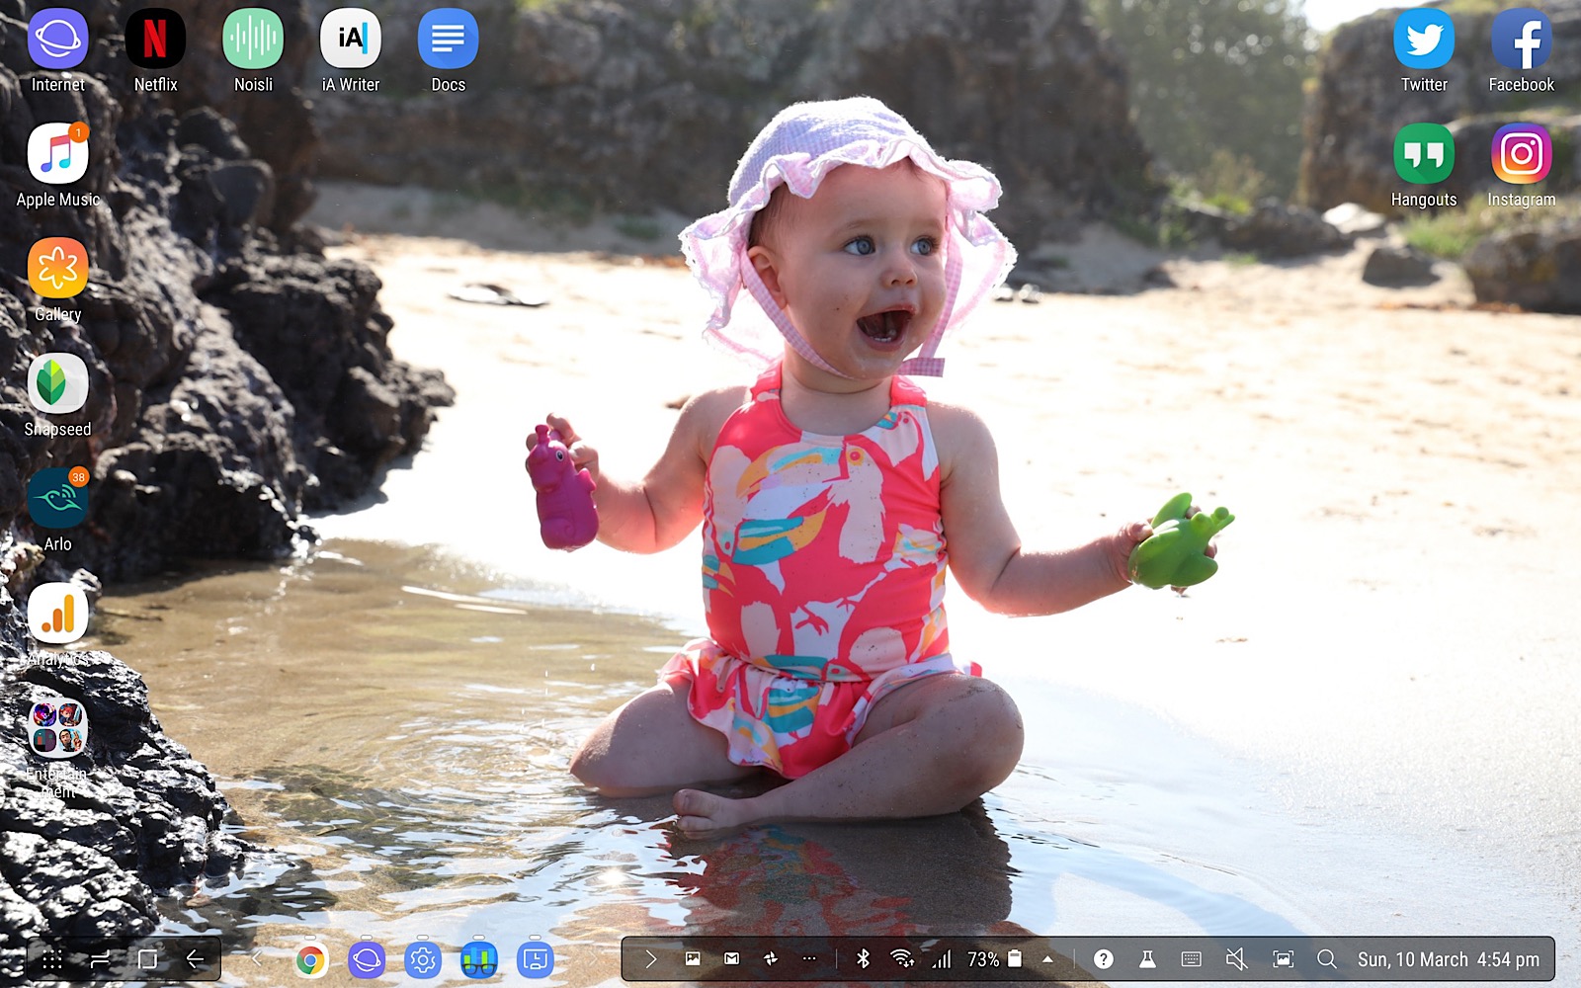This screenshot has height=988, width=1581.
Task: Toggle the on-screen keyboard icon
Action: pyautogui.click(x=1191, y=959)
